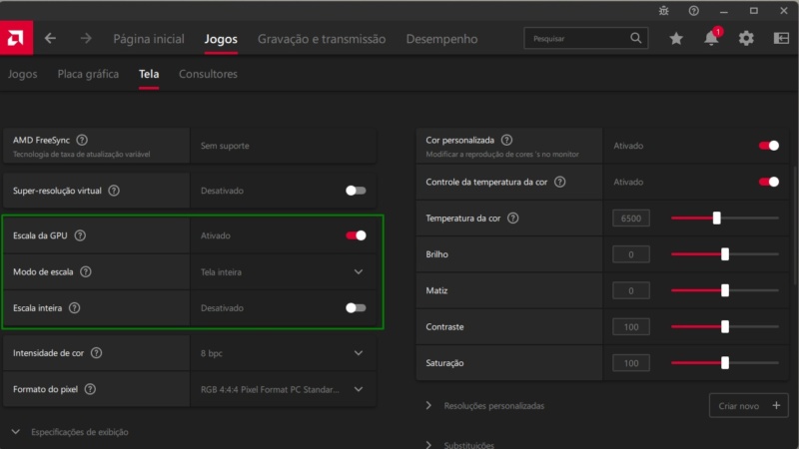This screenshot has width=799, height=449.
Task: Maximize the AMD Software window
Action: [754, 11]
